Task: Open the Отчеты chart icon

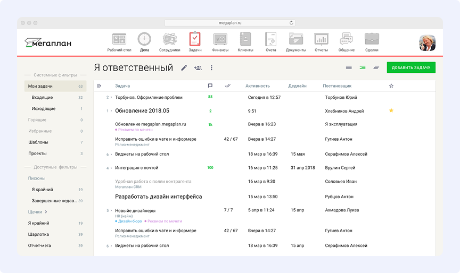Action: [x=321, y=39]
